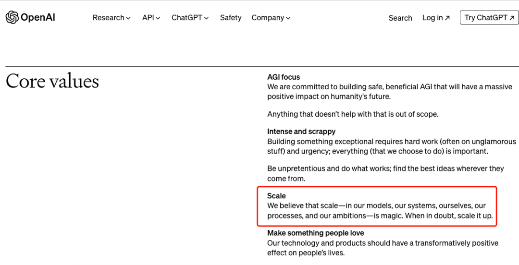Click the OpenAI knot logo icon
The width and height of the screenshot is (519, 265).
click(x=12, y=18)
